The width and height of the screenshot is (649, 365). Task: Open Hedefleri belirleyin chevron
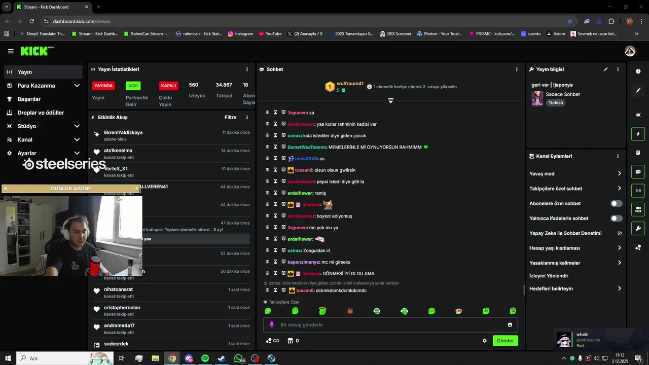coord(619,288)
